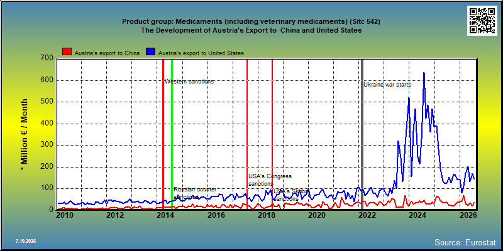Click the y-axis value 400
The image size is (503, 251).
click(47, 124)
